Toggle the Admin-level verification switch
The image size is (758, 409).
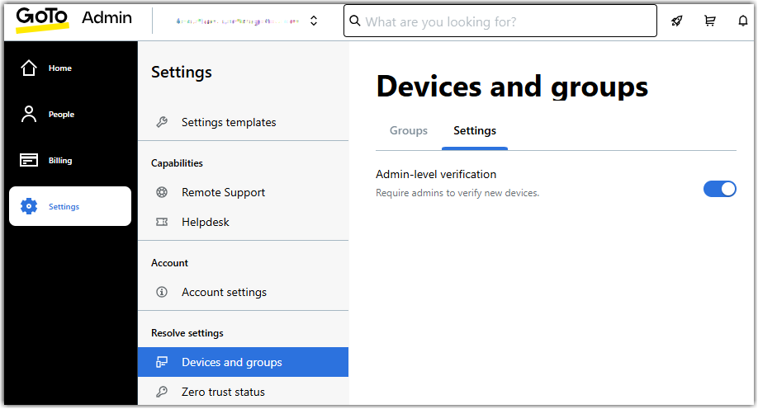[719, 189]
